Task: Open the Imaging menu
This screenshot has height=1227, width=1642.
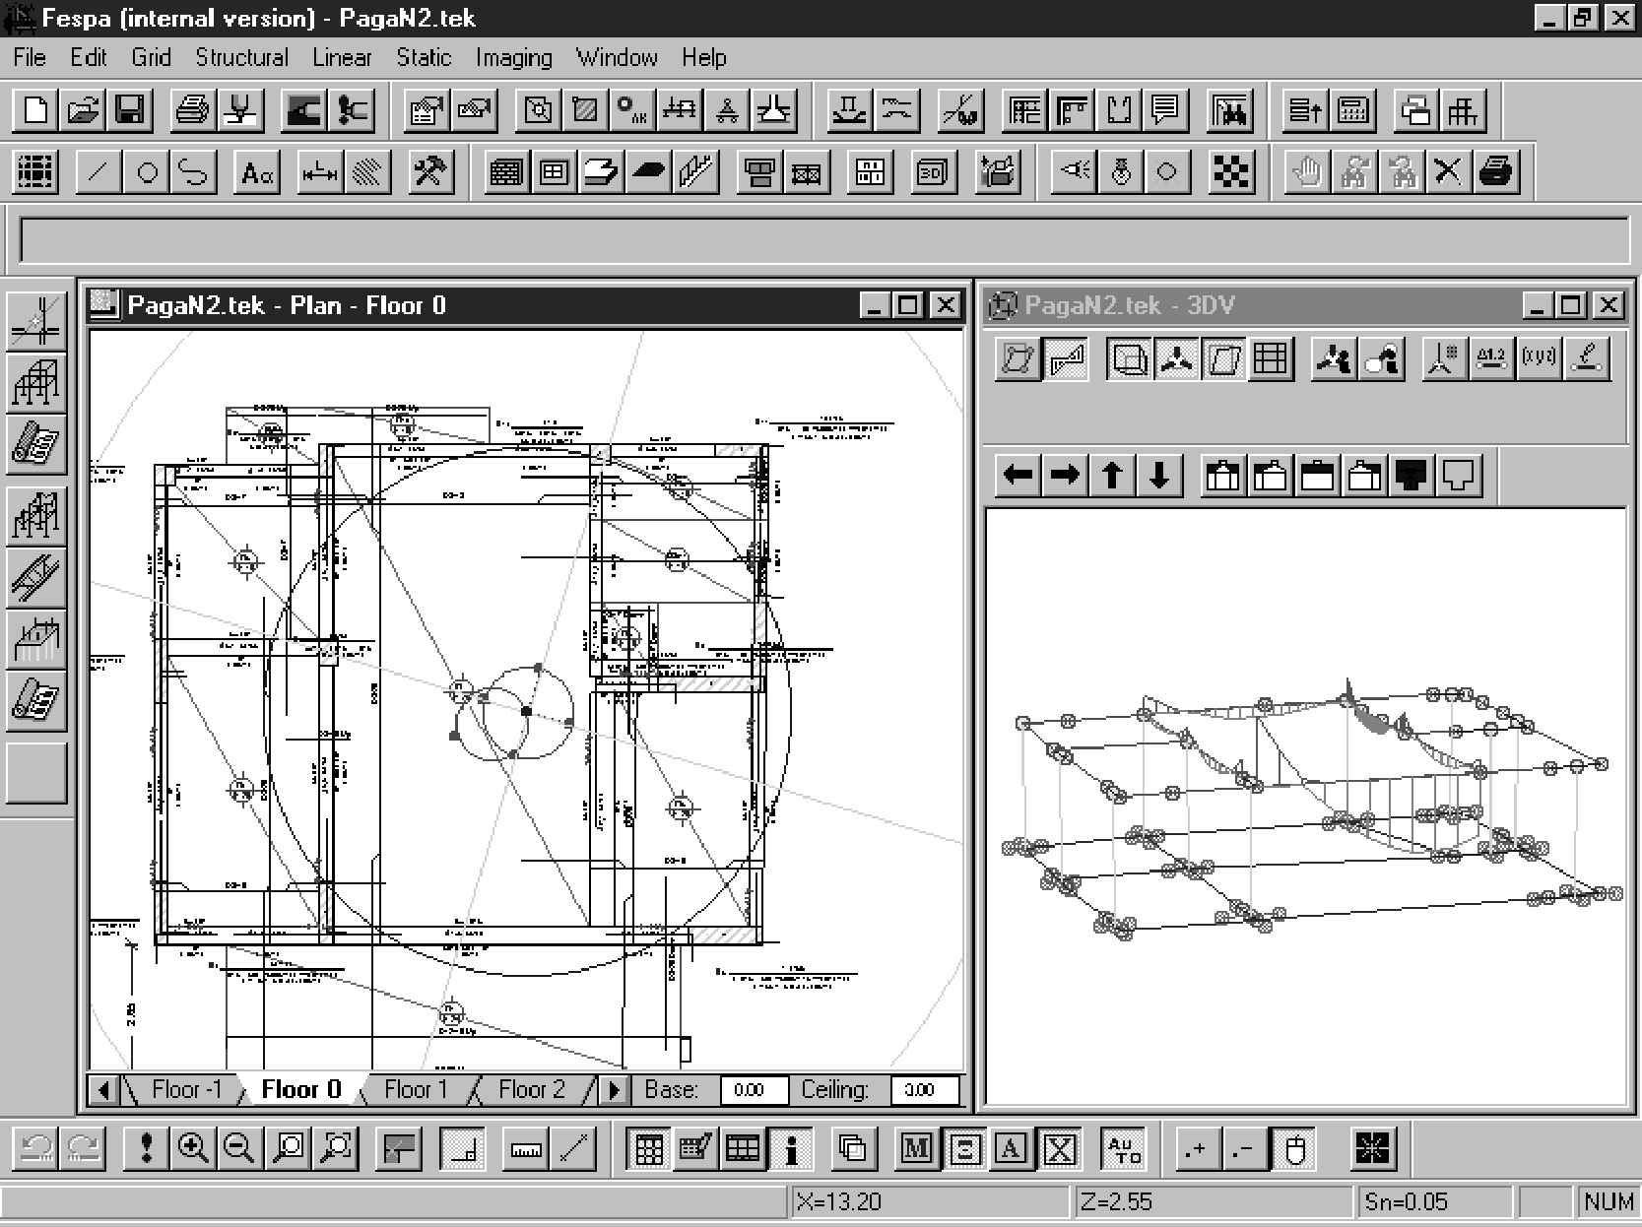Action: click(514, 58)
